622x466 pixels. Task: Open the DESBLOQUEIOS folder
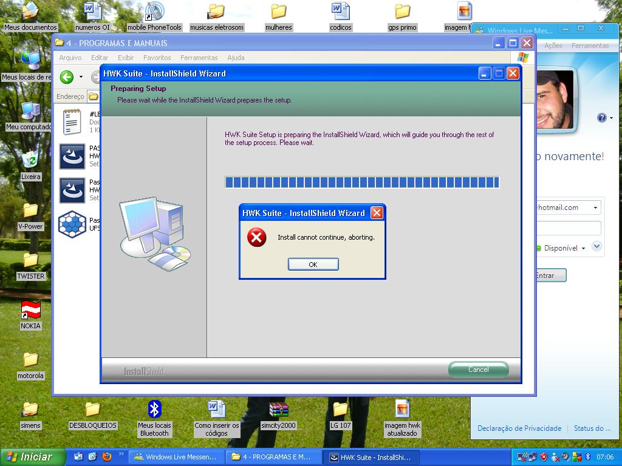92,415
